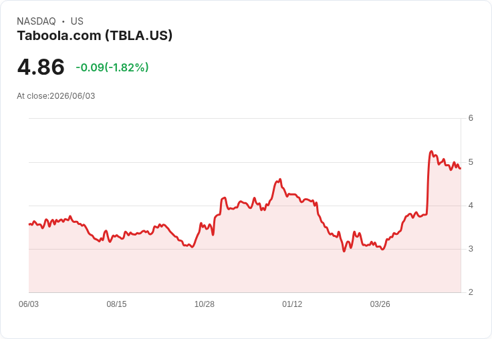Click the 01/12 x-axis date label
Viewport: 492px width, 339px height.
tap(292, 304)
